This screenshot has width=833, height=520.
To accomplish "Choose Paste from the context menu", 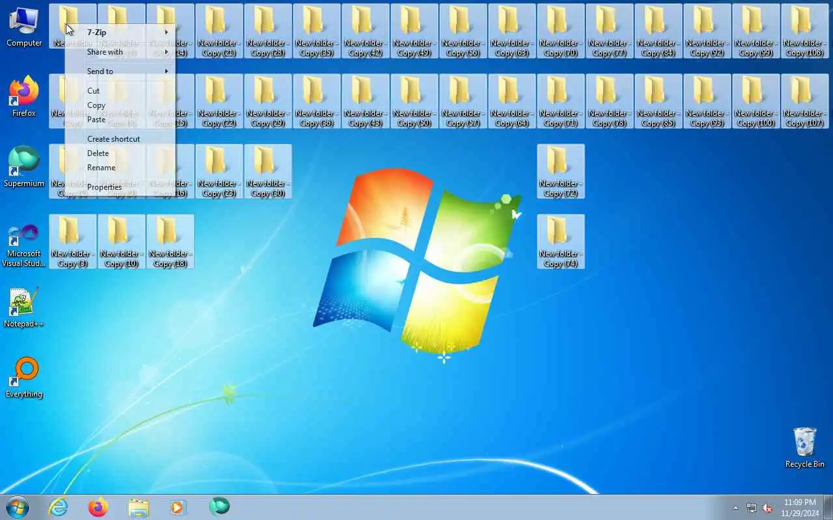I will click(x=120, y=120).
